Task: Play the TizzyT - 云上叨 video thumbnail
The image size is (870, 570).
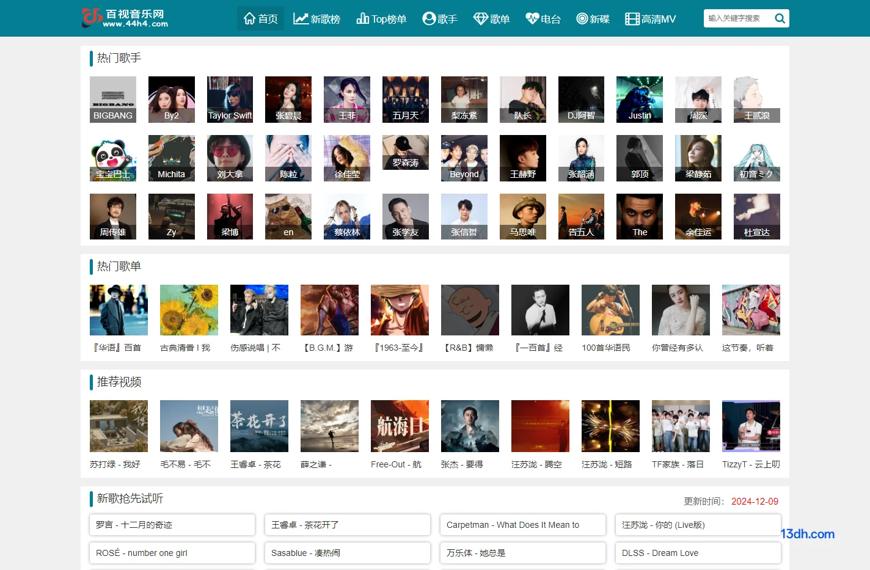Action: pyautogui.click(x=751, y=426)
